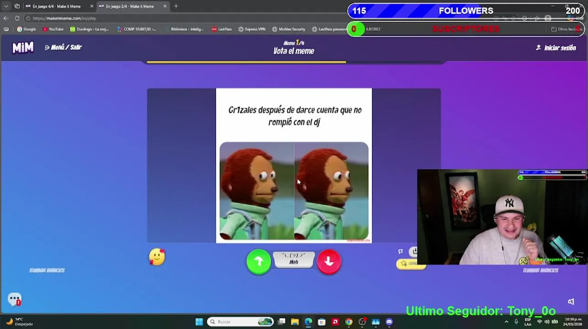Open Windows Start menu
The image size is (588, 329).
199,322
